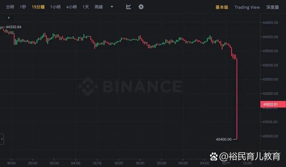Click the 12:00 label after 12/10
Viewport: 286px width, 167px height.
pos(118,163)
